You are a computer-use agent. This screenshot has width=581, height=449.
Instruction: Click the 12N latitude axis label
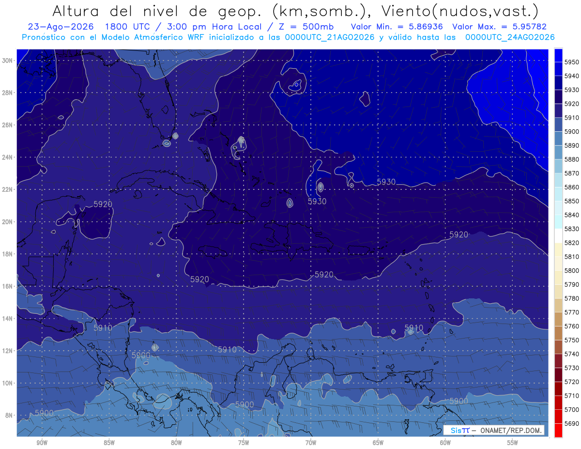tap(8, 351)
